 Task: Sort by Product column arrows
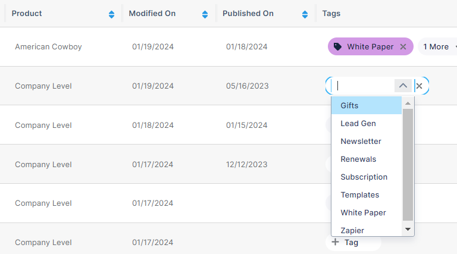[111, 14]
